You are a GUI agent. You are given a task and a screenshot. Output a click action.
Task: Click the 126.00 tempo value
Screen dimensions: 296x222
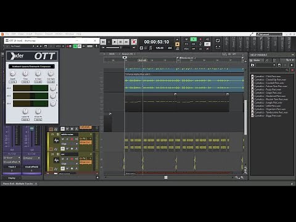[160, 48]
